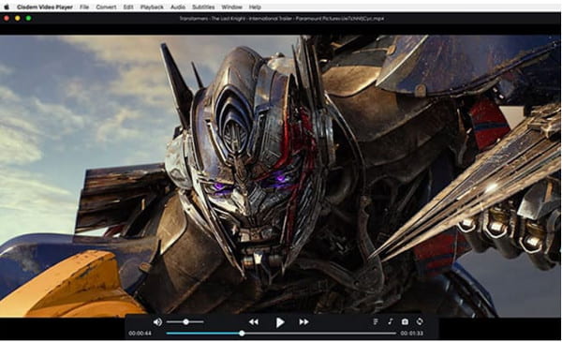Open the File menu
Image resolution: width=562 pixels, height=342 pixels.
tap(84, 7)
